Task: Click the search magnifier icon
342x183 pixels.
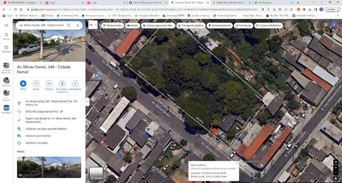Action: 69,25
